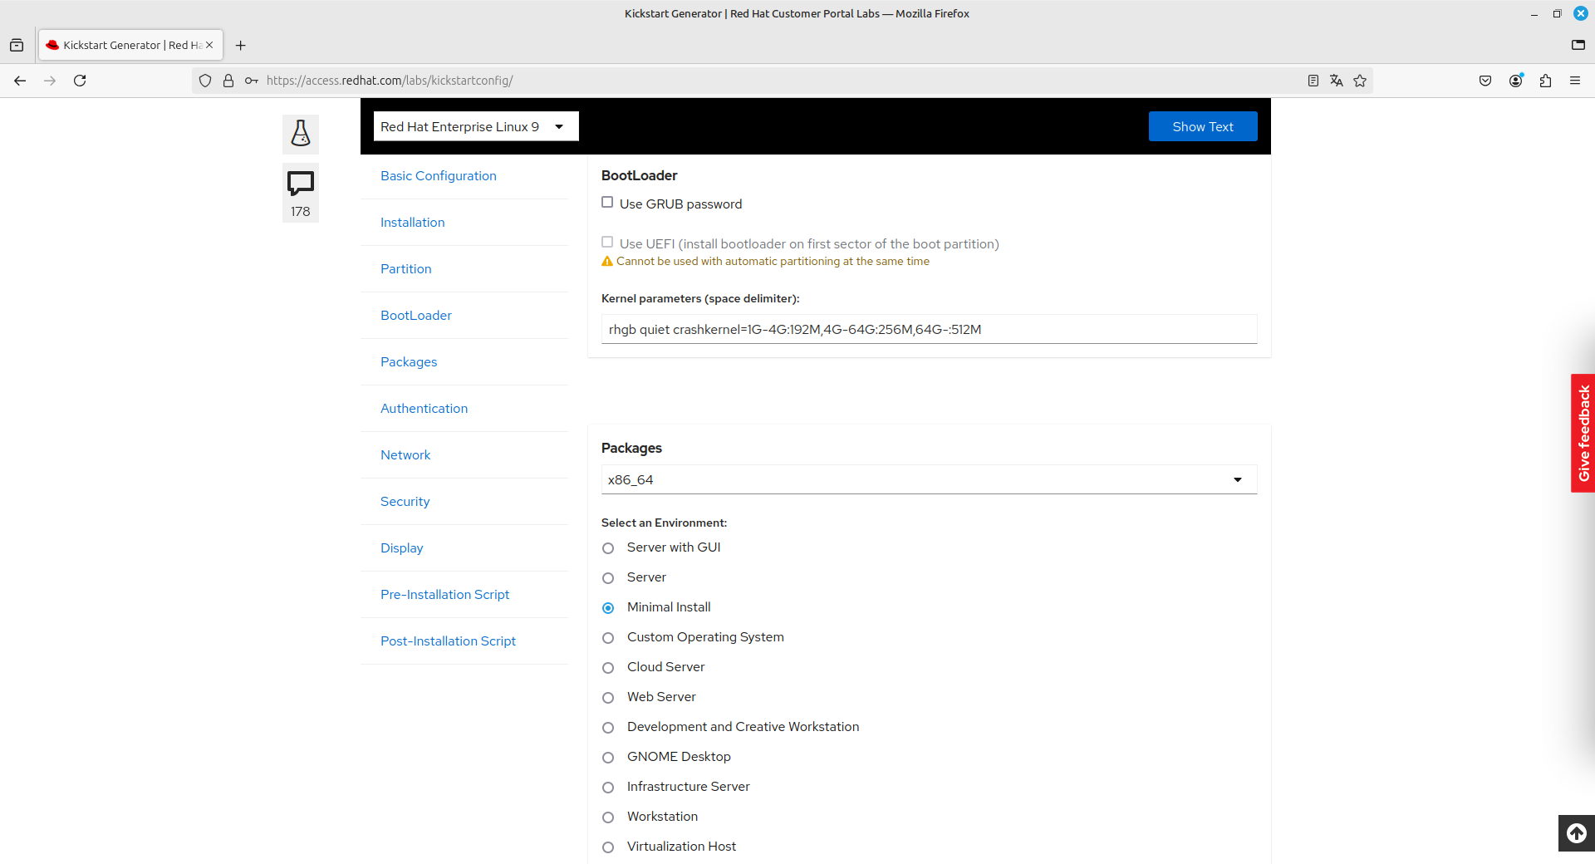Open the x86_64 architecture dropdown
Screen dimensions: 1595x864
(x=929, y=479)
